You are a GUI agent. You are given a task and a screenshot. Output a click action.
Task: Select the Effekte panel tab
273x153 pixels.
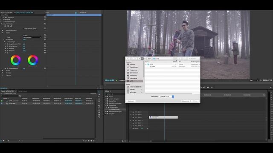pyautogui.click(x=107, y=91)
